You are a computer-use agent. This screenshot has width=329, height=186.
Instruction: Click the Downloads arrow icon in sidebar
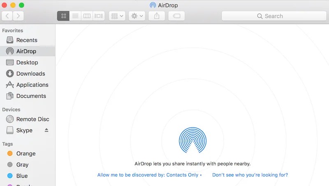point(10,73)
